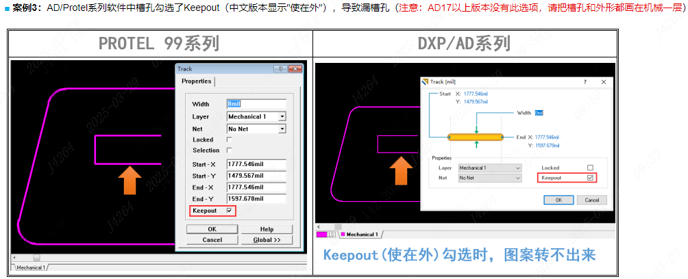Click the End - X field in the Protel dialog
This screenshot has height=279, width=688.
257,187
